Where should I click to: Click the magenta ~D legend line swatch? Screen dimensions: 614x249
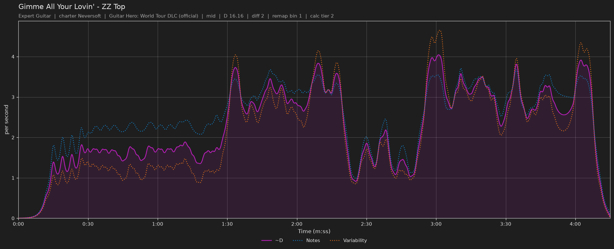(x=267, y=241)
